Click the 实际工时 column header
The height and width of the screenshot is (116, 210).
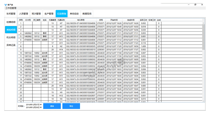point(143,20)
